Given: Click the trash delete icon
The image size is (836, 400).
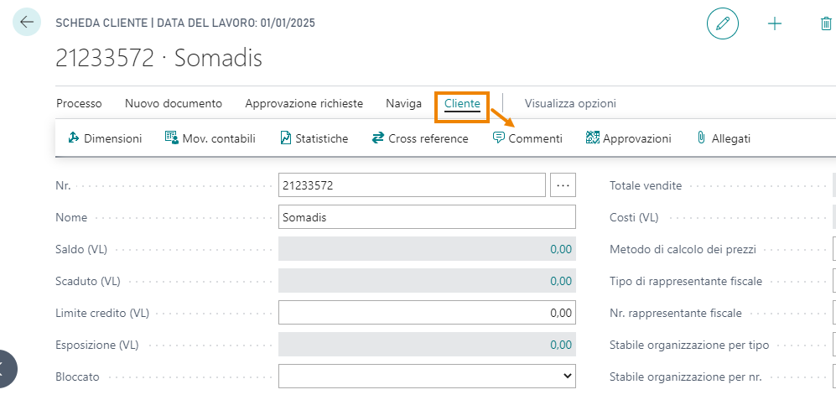Looking at the screenshot, I should tap(826, 23).
